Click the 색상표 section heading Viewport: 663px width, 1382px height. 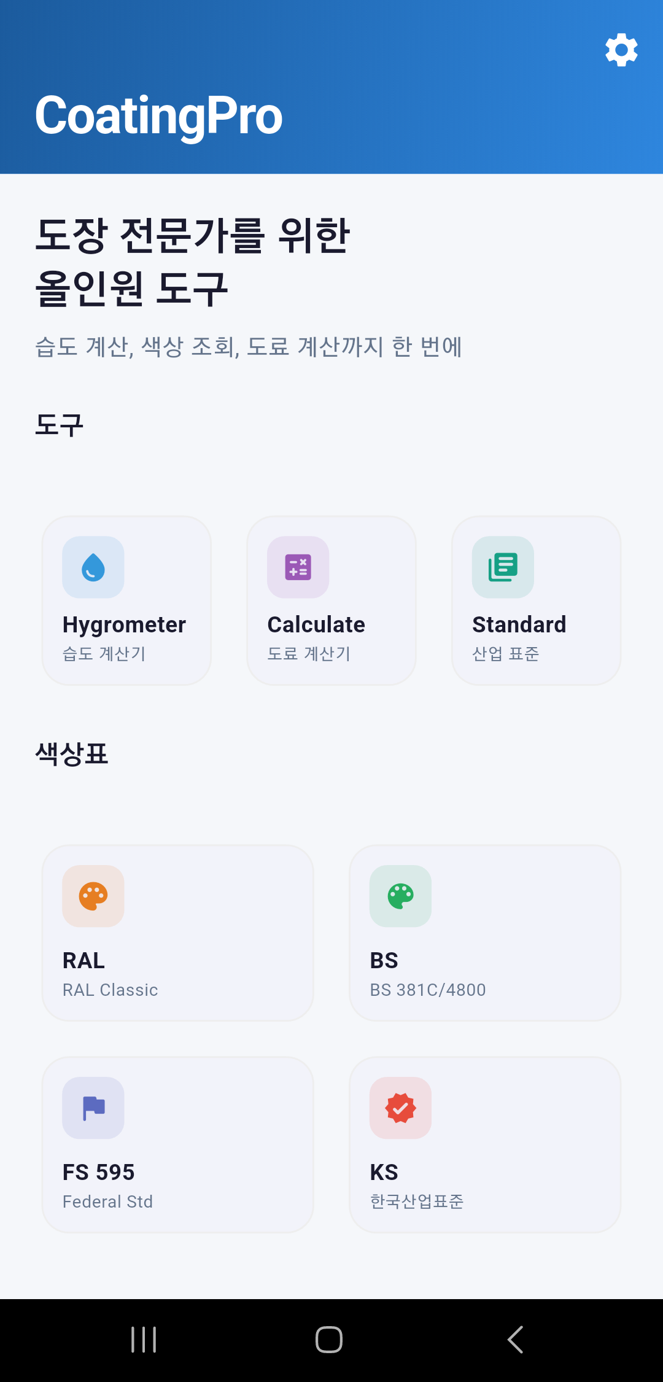[x=72, y=754]
